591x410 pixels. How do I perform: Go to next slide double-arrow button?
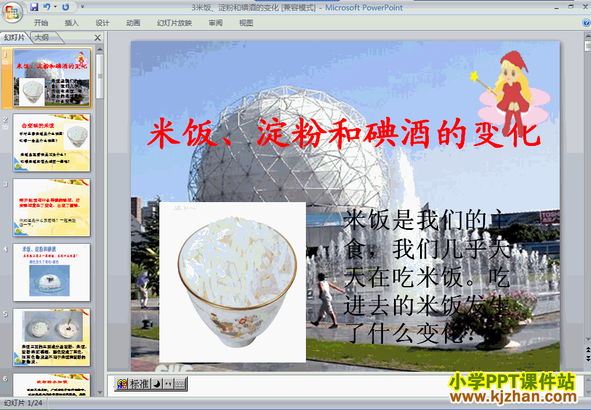click(x=588, y=359)
